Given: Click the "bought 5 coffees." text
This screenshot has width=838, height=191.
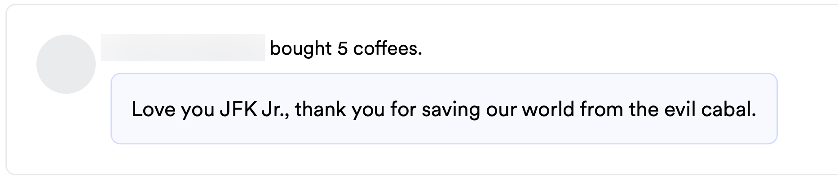Looking at the screenshot, I should tap(346, 48).
